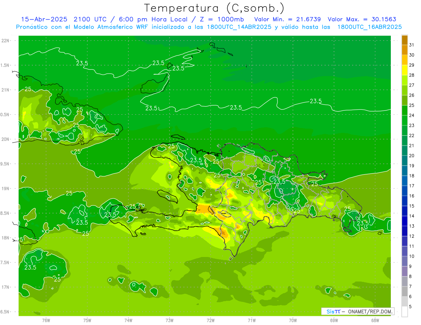Click the legend value "11"

point(412,246)
